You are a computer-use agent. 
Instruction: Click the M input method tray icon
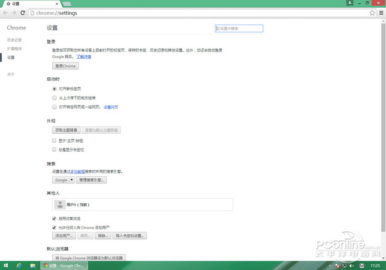point(362,265)
